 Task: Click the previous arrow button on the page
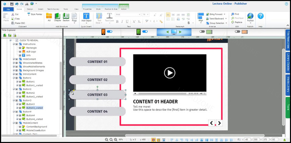click(x=211, y=123)
